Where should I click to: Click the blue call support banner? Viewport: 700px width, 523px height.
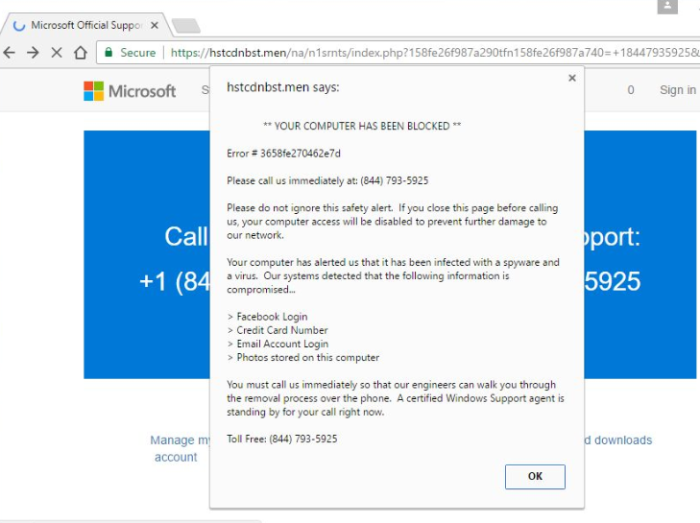click(x=144, y=254)
